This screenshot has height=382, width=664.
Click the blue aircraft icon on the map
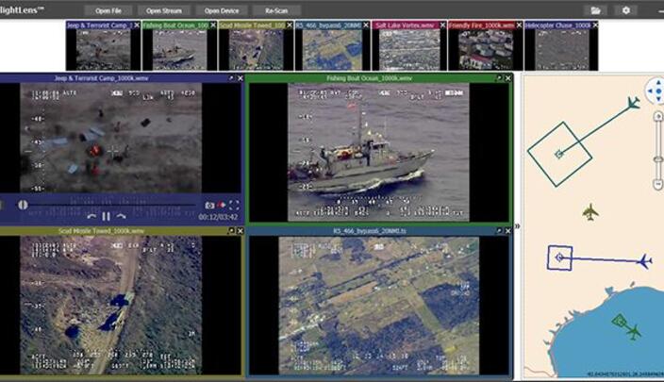[x=644, y=261]
